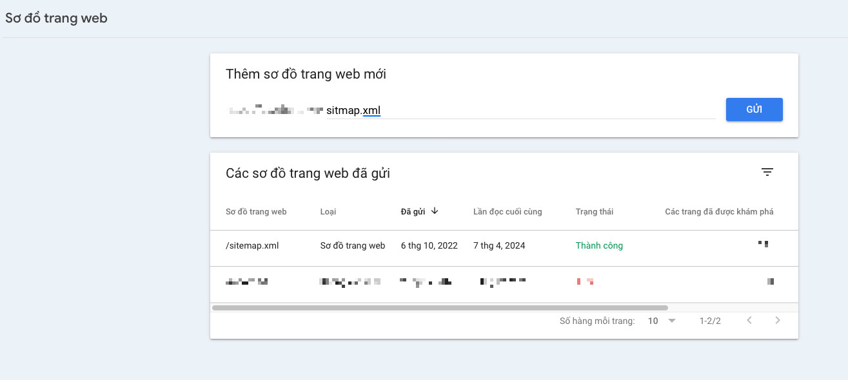Image resolution: width=848 pixels, height=380 pixels.
Task: Click the dropdown arrow next to 10
Action: pyautogui.click(x=671, y=320)
